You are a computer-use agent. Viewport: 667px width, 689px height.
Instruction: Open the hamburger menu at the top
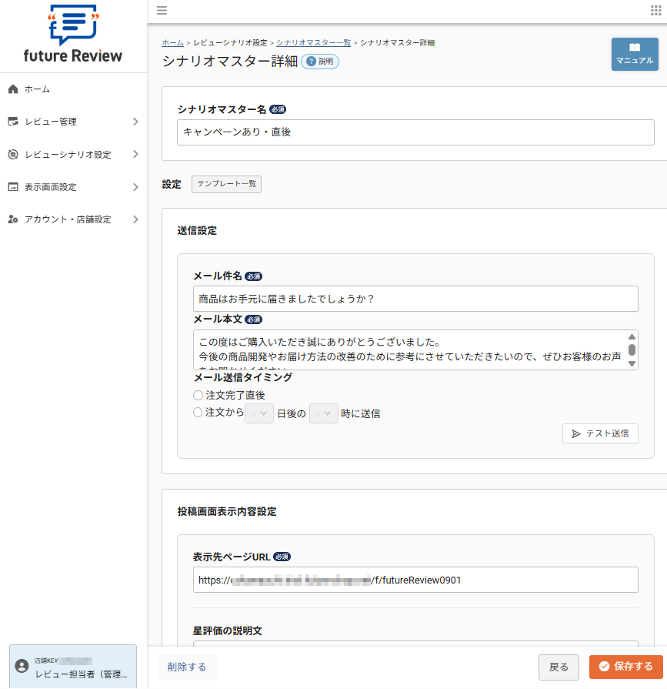162,11
